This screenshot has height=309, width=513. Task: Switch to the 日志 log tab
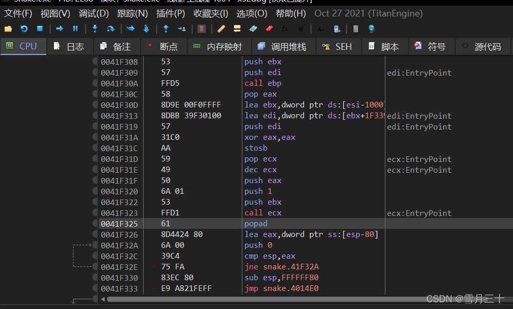70,46
